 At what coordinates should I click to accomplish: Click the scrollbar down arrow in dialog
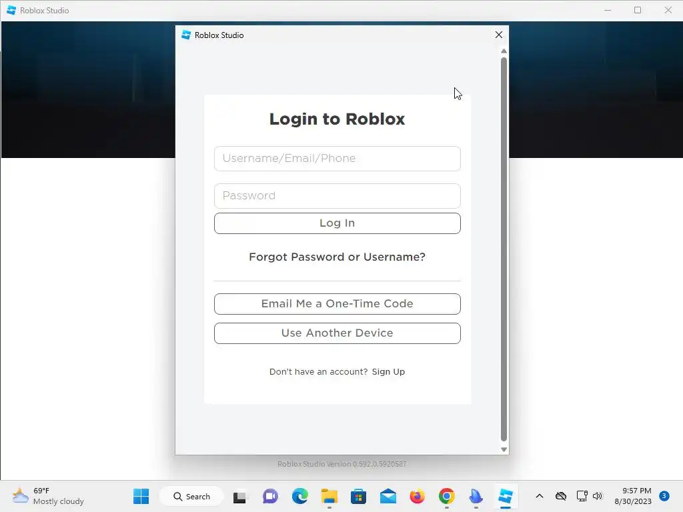point(504,449)
